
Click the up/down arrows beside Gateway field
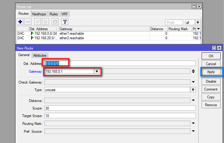pos(193,71)
